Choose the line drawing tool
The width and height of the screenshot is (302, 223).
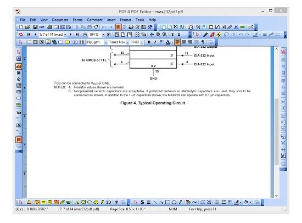point(155,202)
